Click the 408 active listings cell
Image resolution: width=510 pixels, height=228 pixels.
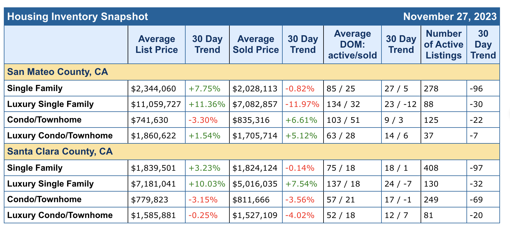point(431,168)
